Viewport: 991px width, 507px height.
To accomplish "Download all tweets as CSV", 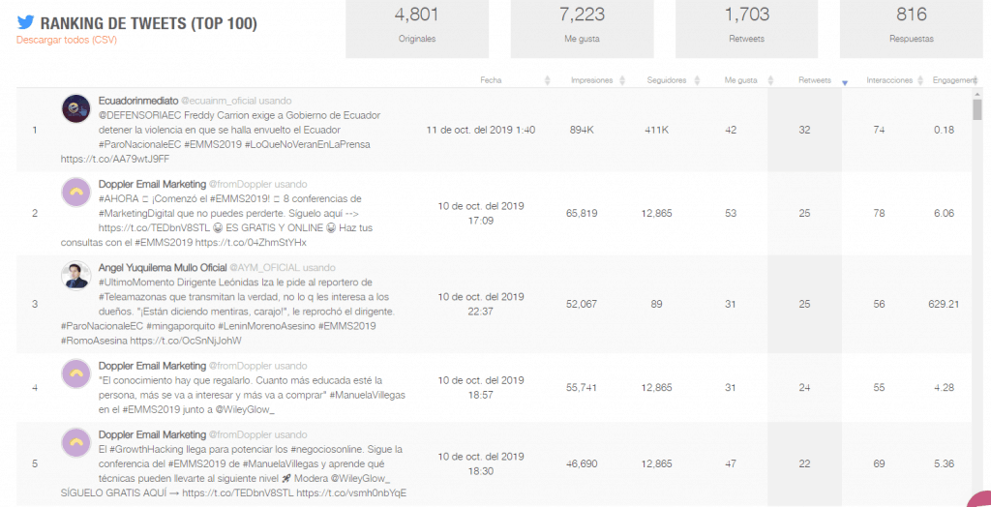I will point(67,40).
